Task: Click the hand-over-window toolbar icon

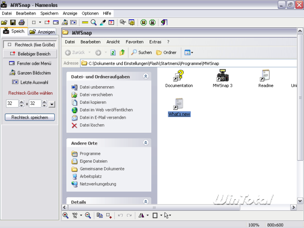Action: pyautogui.click(x=123, y=23)
